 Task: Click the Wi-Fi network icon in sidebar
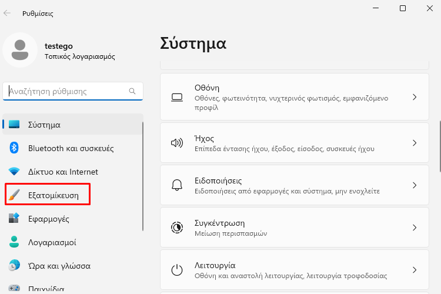14,171
